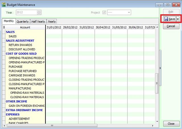The image size is (182, 129).
Task: Open the Yearly tab
Action: 52,21
